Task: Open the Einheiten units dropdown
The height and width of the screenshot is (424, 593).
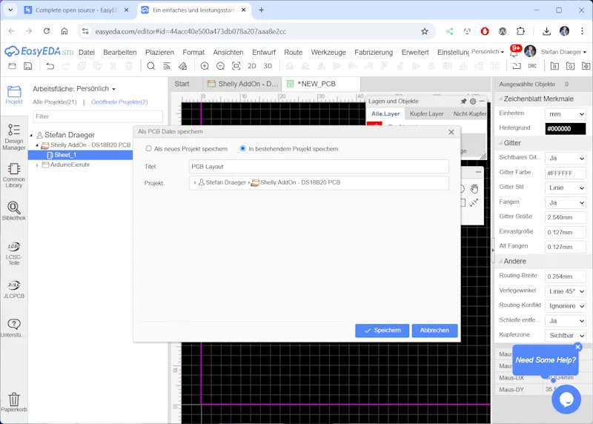Action: (x=565, y=113)
